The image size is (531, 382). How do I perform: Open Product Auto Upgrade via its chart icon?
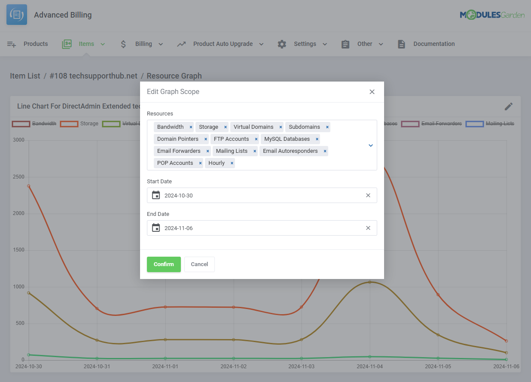181,43
